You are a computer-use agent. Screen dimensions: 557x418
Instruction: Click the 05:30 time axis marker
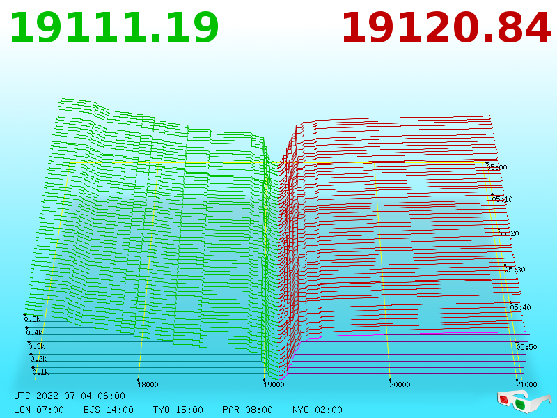pyautogui.click(x=515, y=270)
